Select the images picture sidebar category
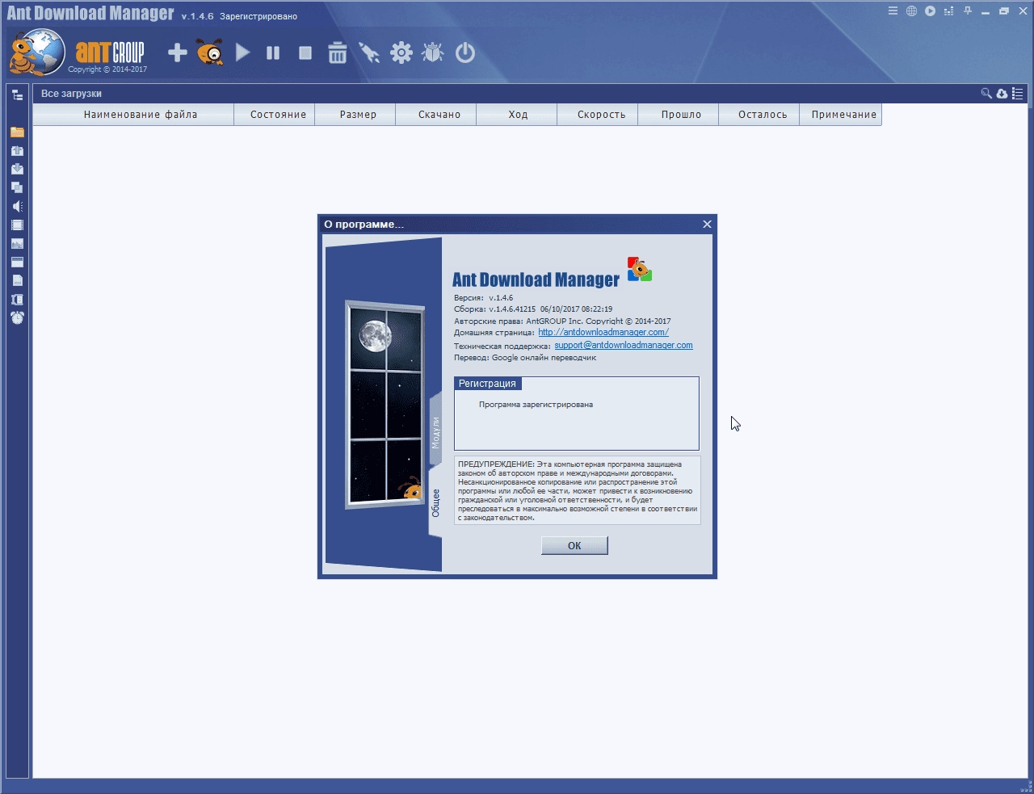The width and height of the screenshot is (1034, 794). click(x=17, y=243)
